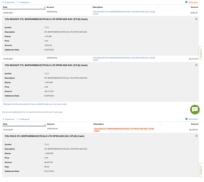204x182 pixels.
Task: Click the Excel icon beside bottom Download
Action: (187, 119)
